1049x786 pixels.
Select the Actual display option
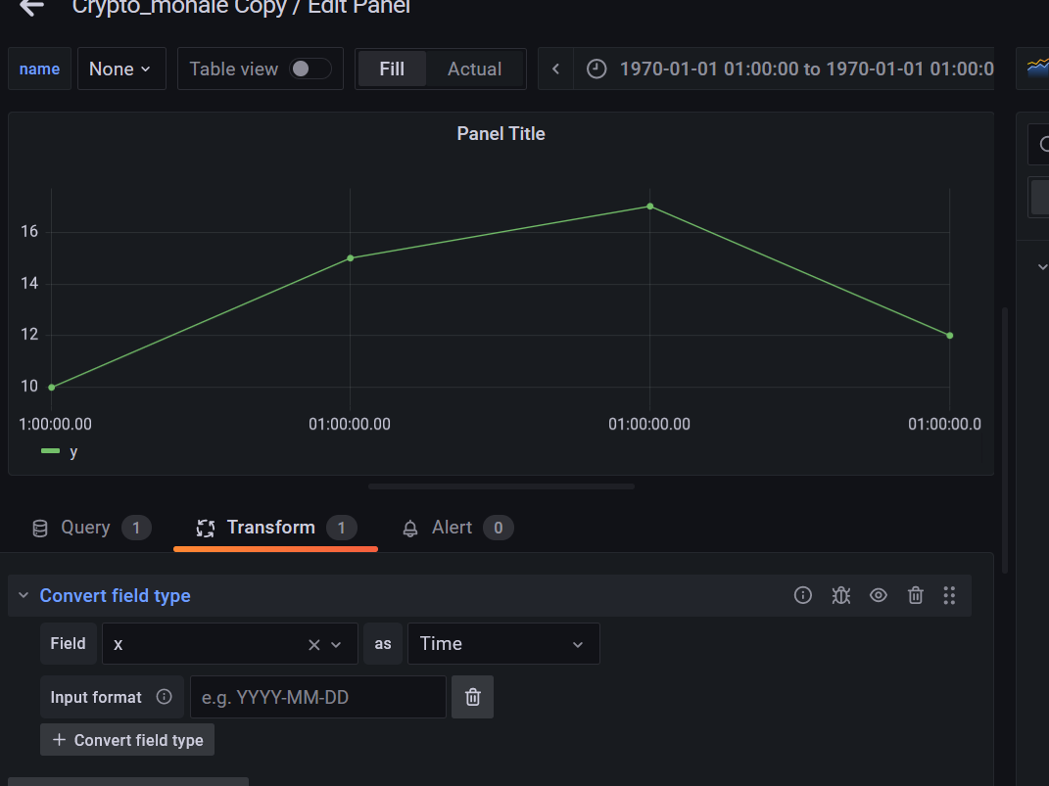coord(474,69)
